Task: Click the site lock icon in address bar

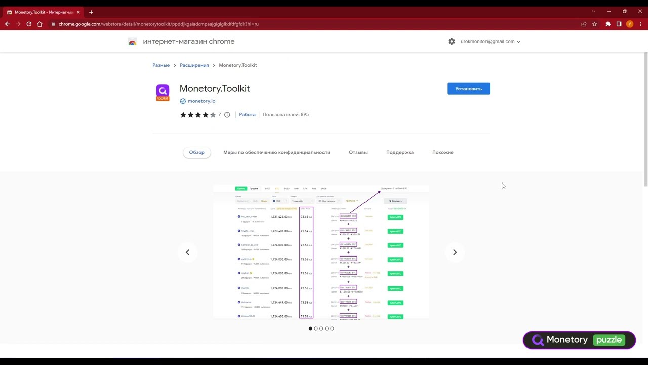Action: (x=53, y=24)
